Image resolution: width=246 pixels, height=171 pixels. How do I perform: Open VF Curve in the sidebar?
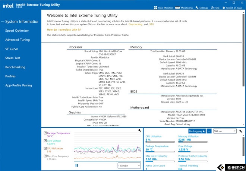pos(12,49)
